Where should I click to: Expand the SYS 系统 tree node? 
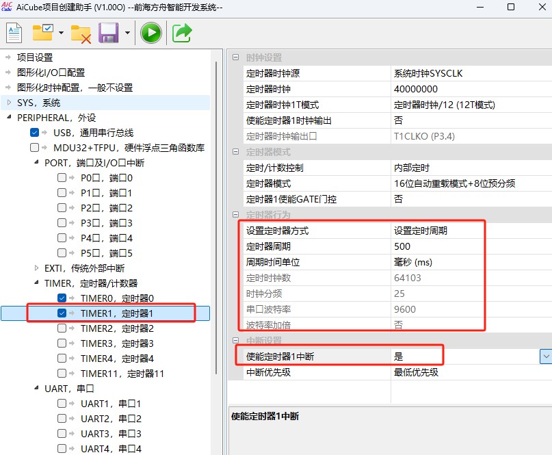click(9, 103)
